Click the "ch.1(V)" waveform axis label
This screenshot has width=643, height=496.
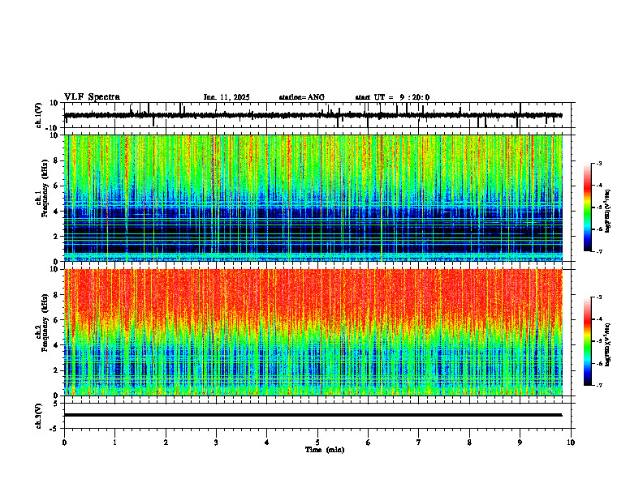[x=39, y=115]
